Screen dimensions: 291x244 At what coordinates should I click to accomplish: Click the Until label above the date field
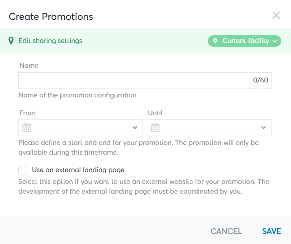155,113
